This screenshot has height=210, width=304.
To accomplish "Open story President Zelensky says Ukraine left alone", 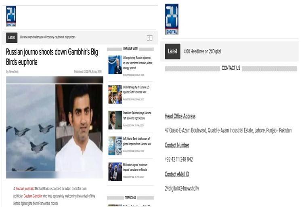I will coord(137,115).
